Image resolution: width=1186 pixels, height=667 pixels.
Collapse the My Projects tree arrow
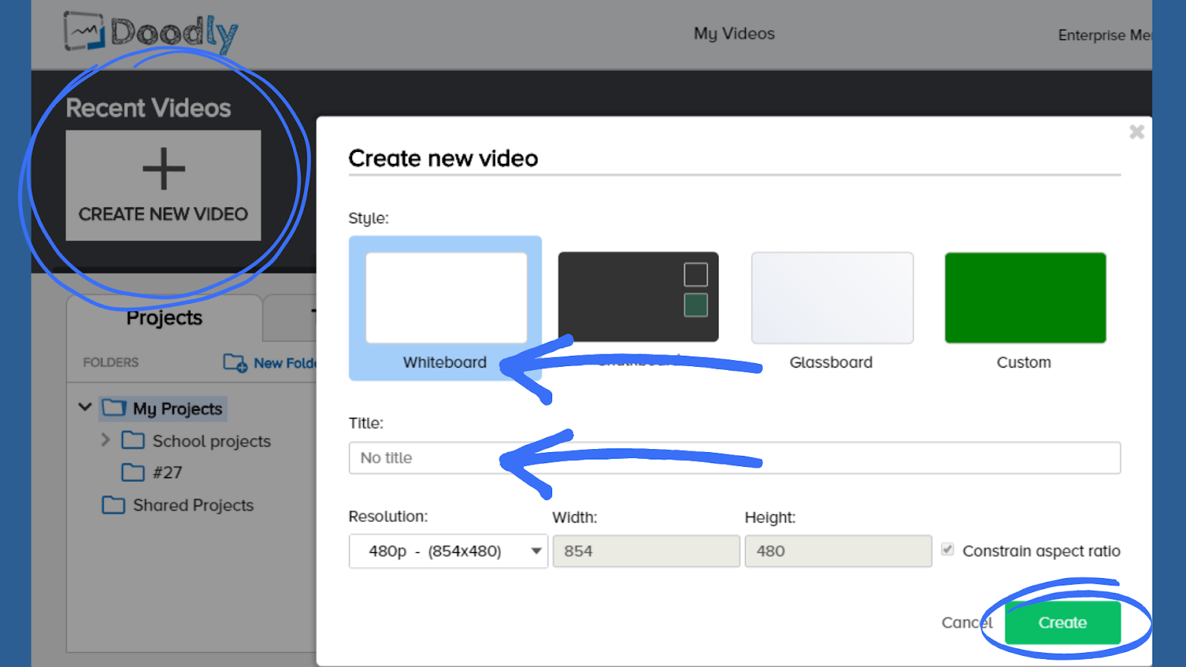coord(85,407)
